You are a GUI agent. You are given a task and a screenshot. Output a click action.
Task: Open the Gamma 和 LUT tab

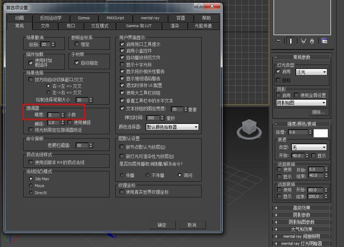click(x=139, y=26)
